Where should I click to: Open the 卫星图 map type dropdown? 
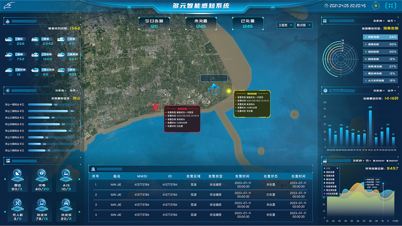click(285, 25)
